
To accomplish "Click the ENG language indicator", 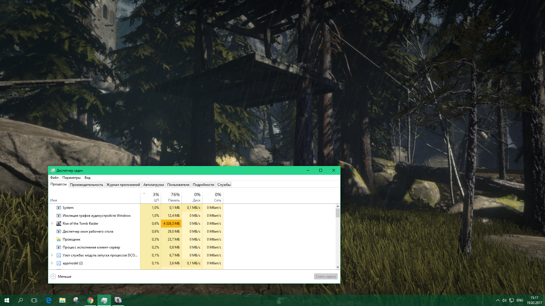I will tap(520, 300).
